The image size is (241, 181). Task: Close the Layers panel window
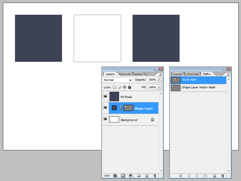[161, 69]
